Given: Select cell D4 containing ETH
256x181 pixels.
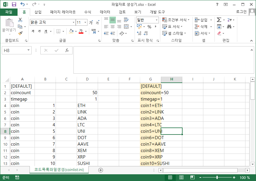Looking at the screenshot, I should (x=87, y=106).
